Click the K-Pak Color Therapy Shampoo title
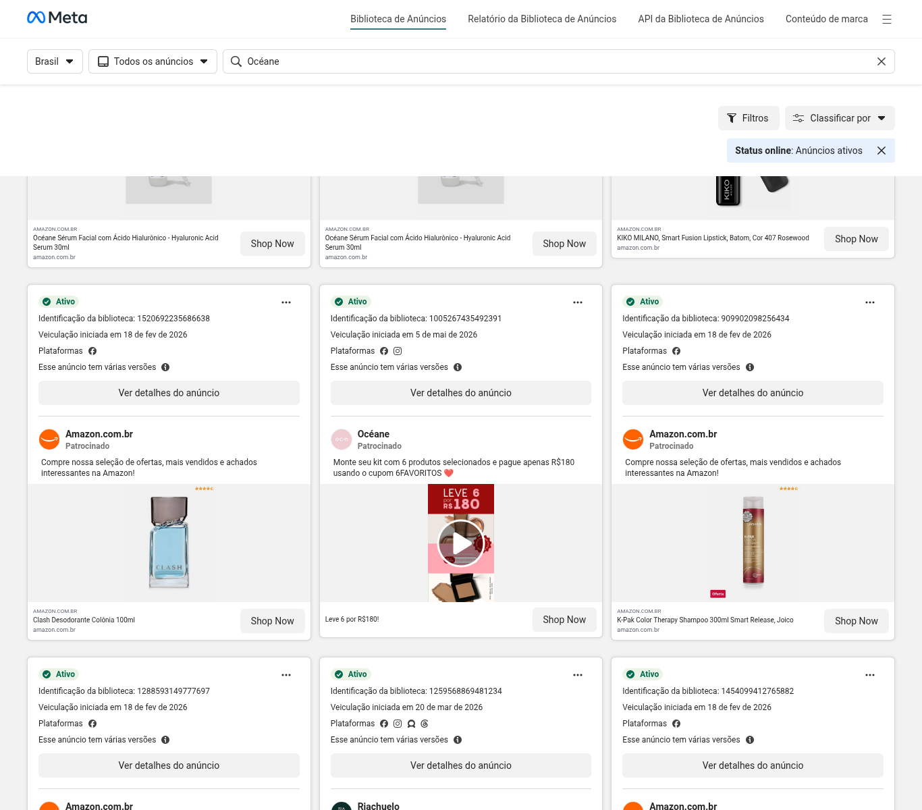This screenshot has width=922, height=810. point(705,620)
